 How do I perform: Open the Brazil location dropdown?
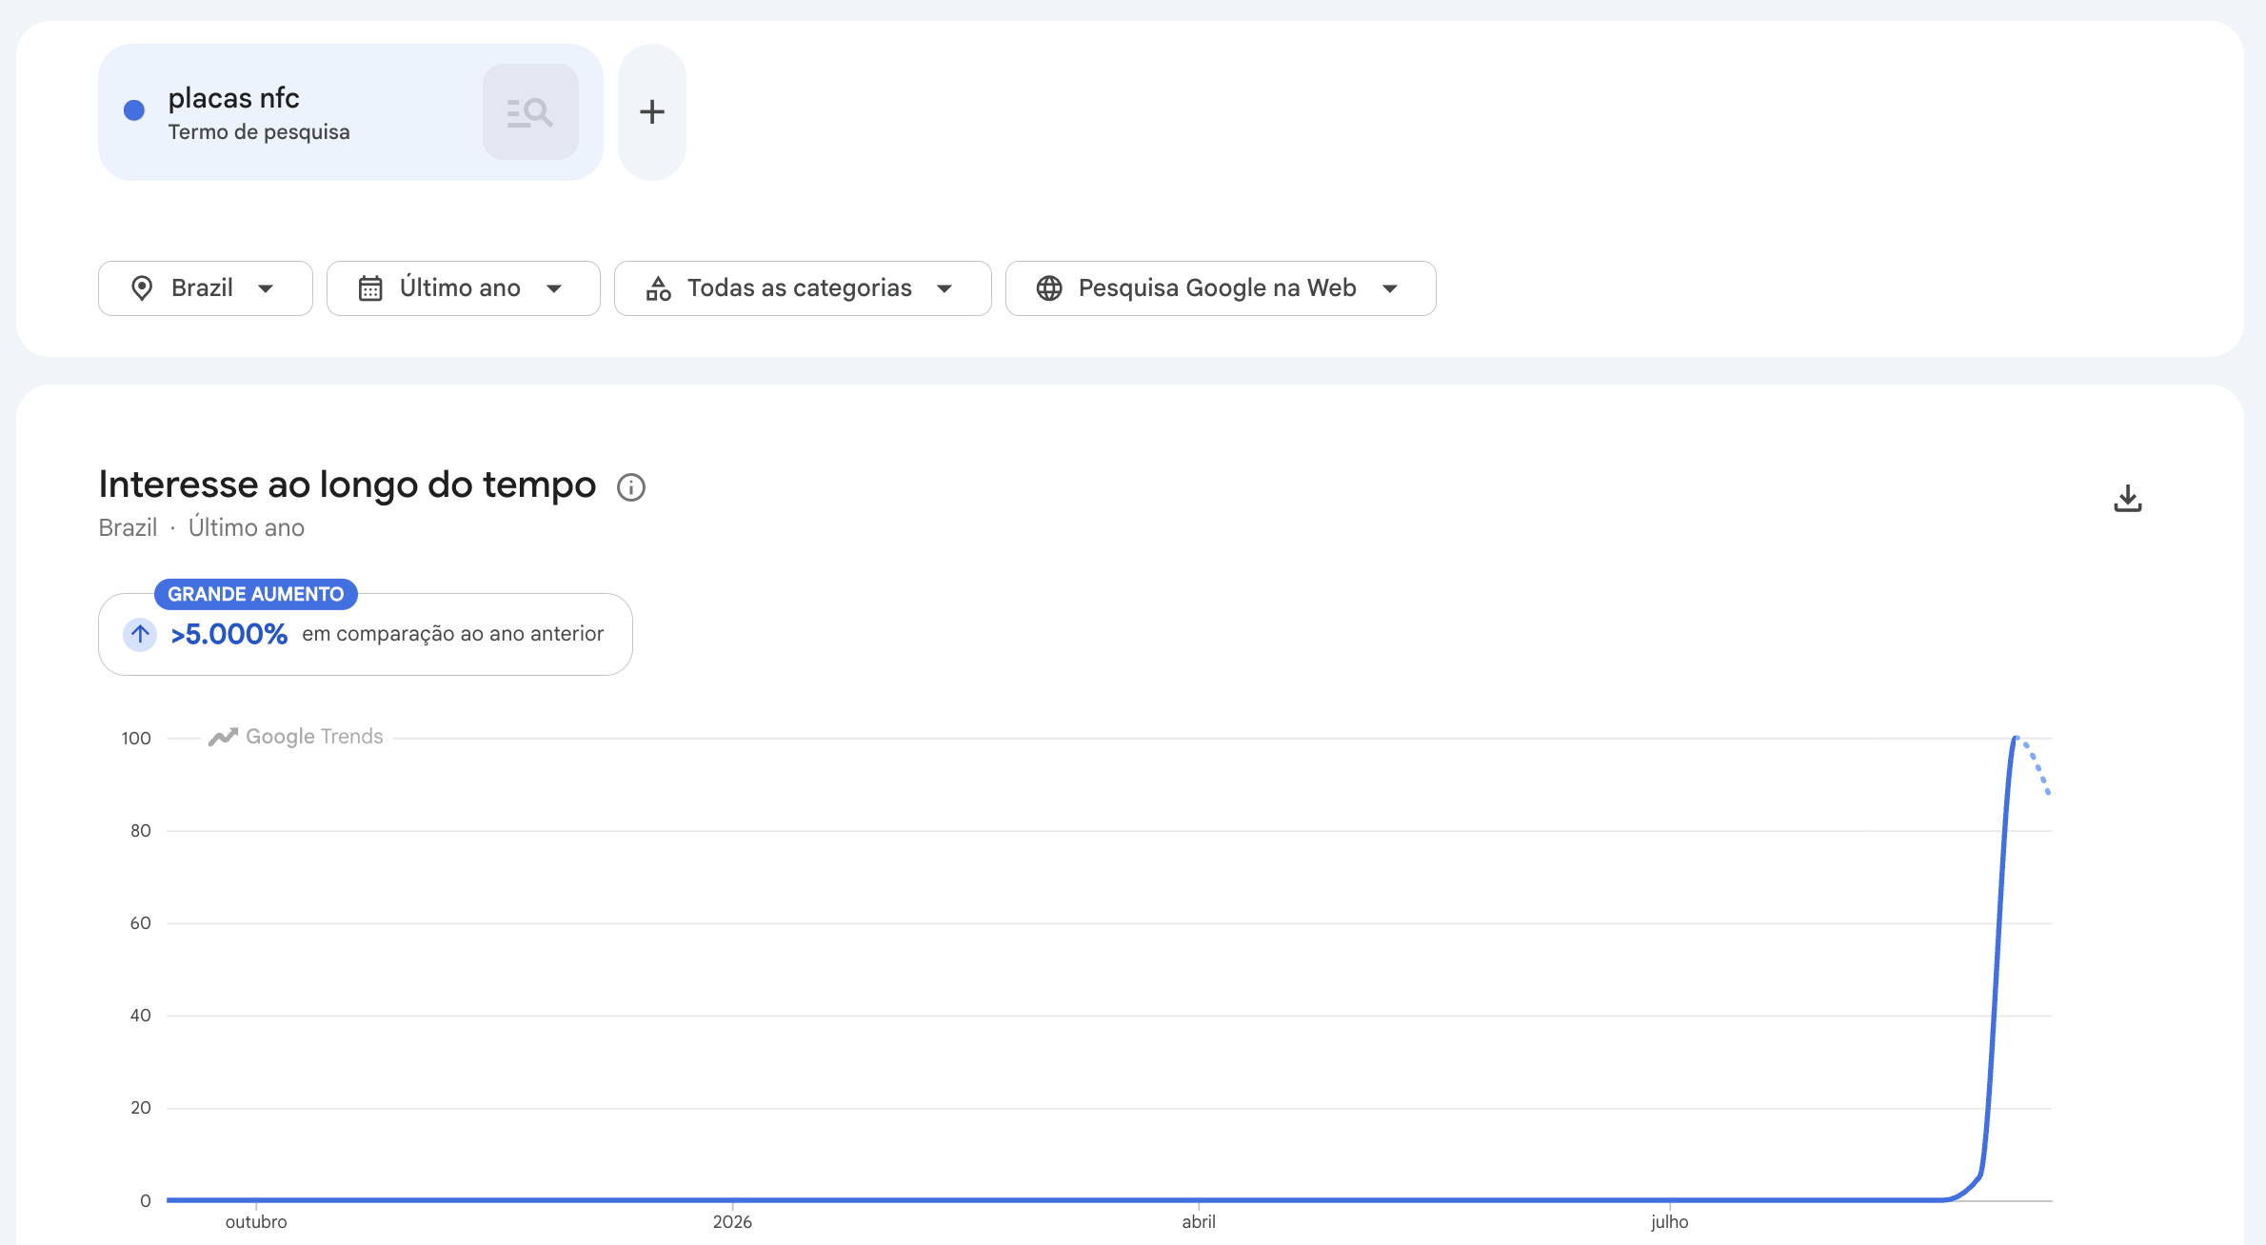[x=206, y=288]
